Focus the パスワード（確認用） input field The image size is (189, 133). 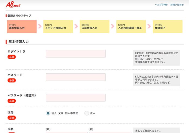click(76, 98)
